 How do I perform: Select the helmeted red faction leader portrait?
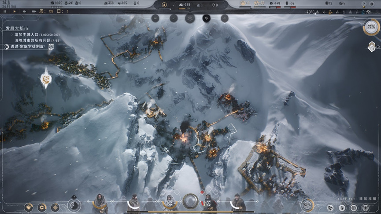click(x=209, y=203)
